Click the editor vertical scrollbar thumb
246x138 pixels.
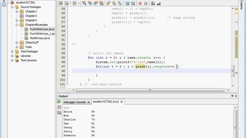click(233, 71)
